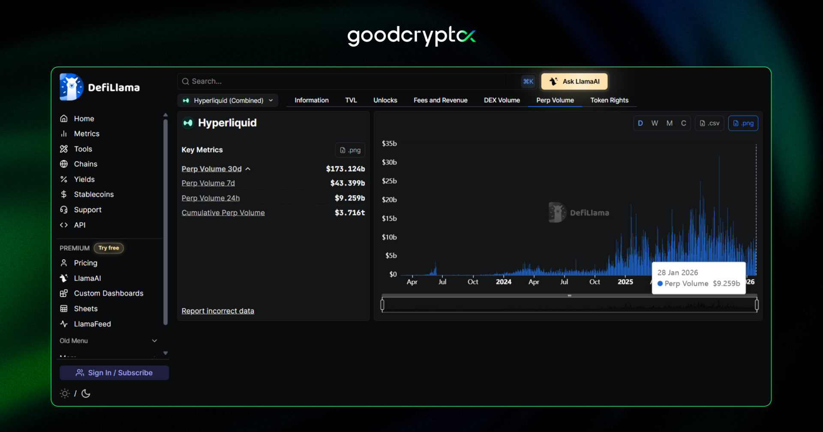823x432 pixels.
Task: Switch to the Fees and Revenue tab
Action: coord(440,100)
